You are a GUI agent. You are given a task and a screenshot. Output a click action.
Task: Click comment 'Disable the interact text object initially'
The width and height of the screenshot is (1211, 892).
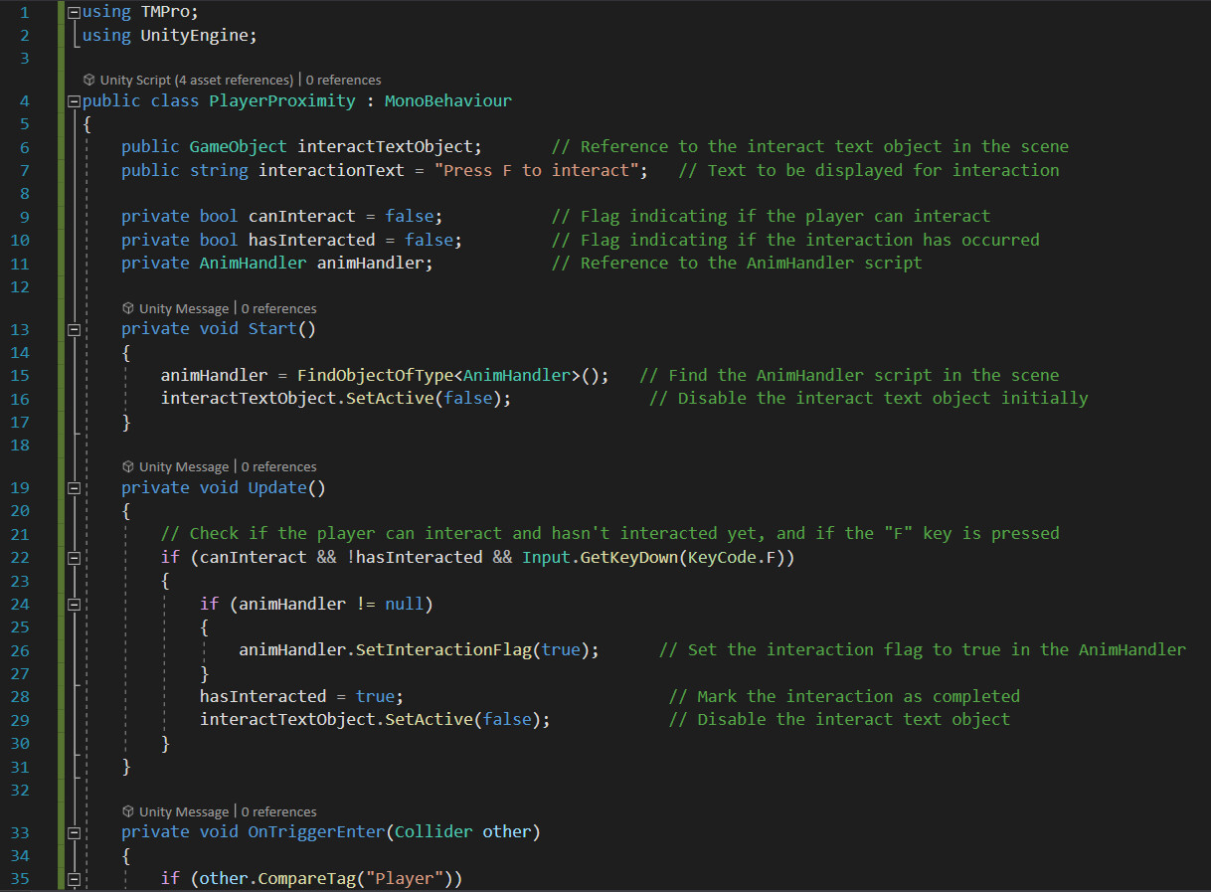(883, 398)
